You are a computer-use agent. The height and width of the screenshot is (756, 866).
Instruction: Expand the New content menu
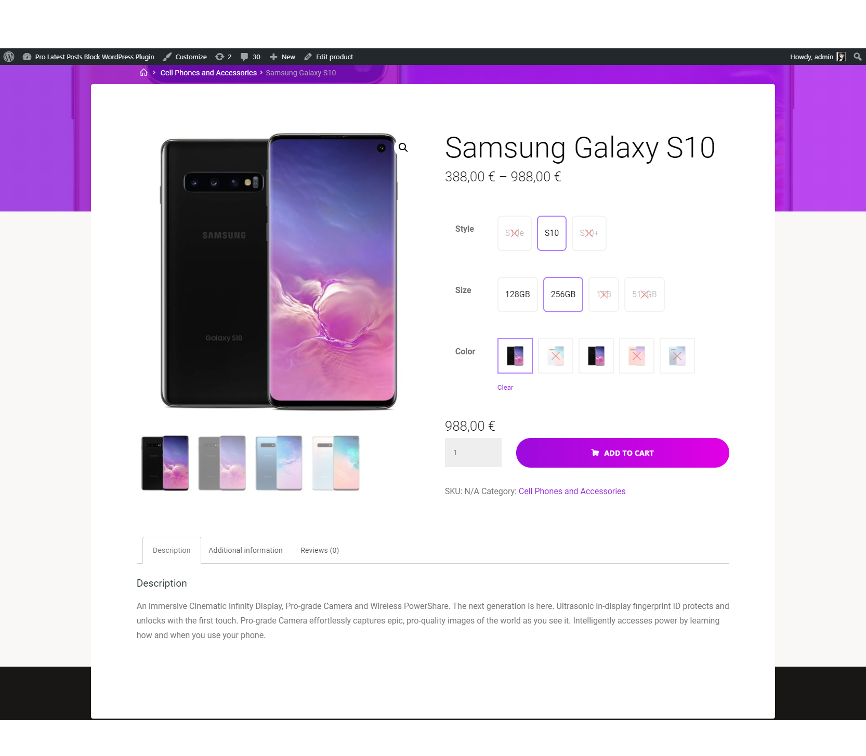(x=282, y=57)
